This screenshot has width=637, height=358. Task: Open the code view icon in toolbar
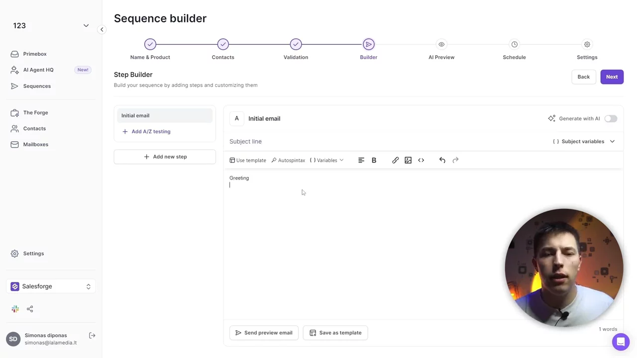(x=421, y=160)
